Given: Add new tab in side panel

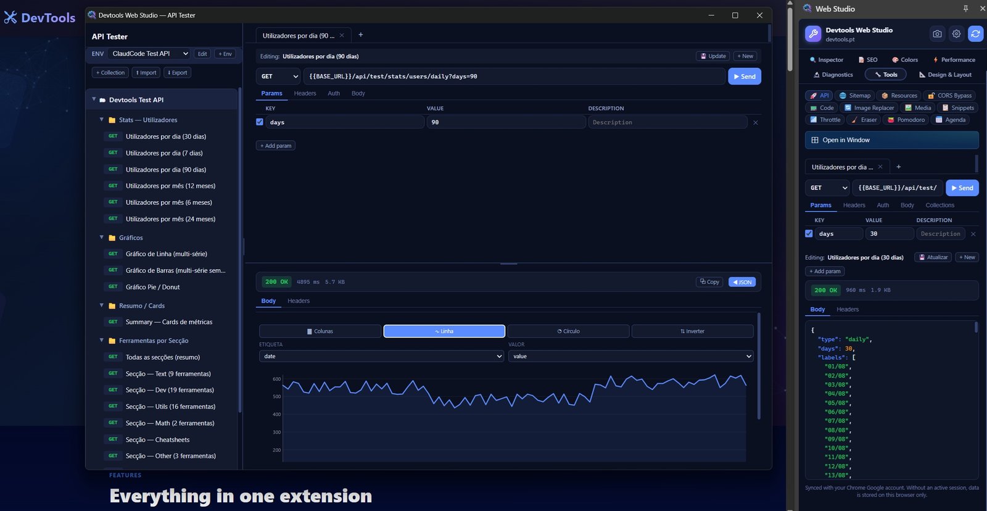Looking at the screenshot, I should tap(899, 167).
